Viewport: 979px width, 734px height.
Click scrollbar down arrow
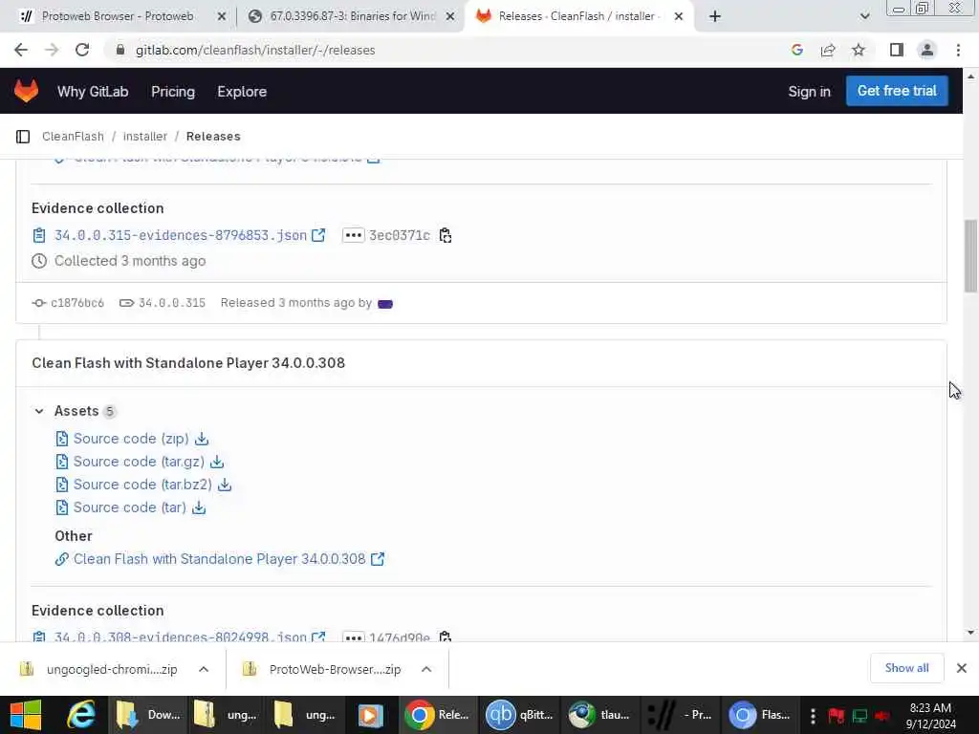point(970,633)
